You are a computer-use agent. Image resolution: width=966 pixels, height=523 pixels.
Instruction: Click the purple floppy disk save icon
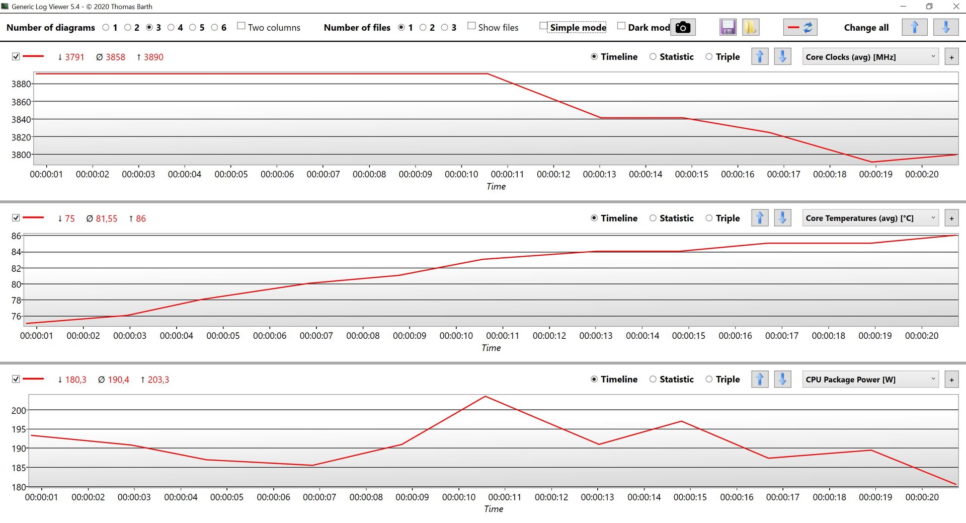tap(728, 27)
